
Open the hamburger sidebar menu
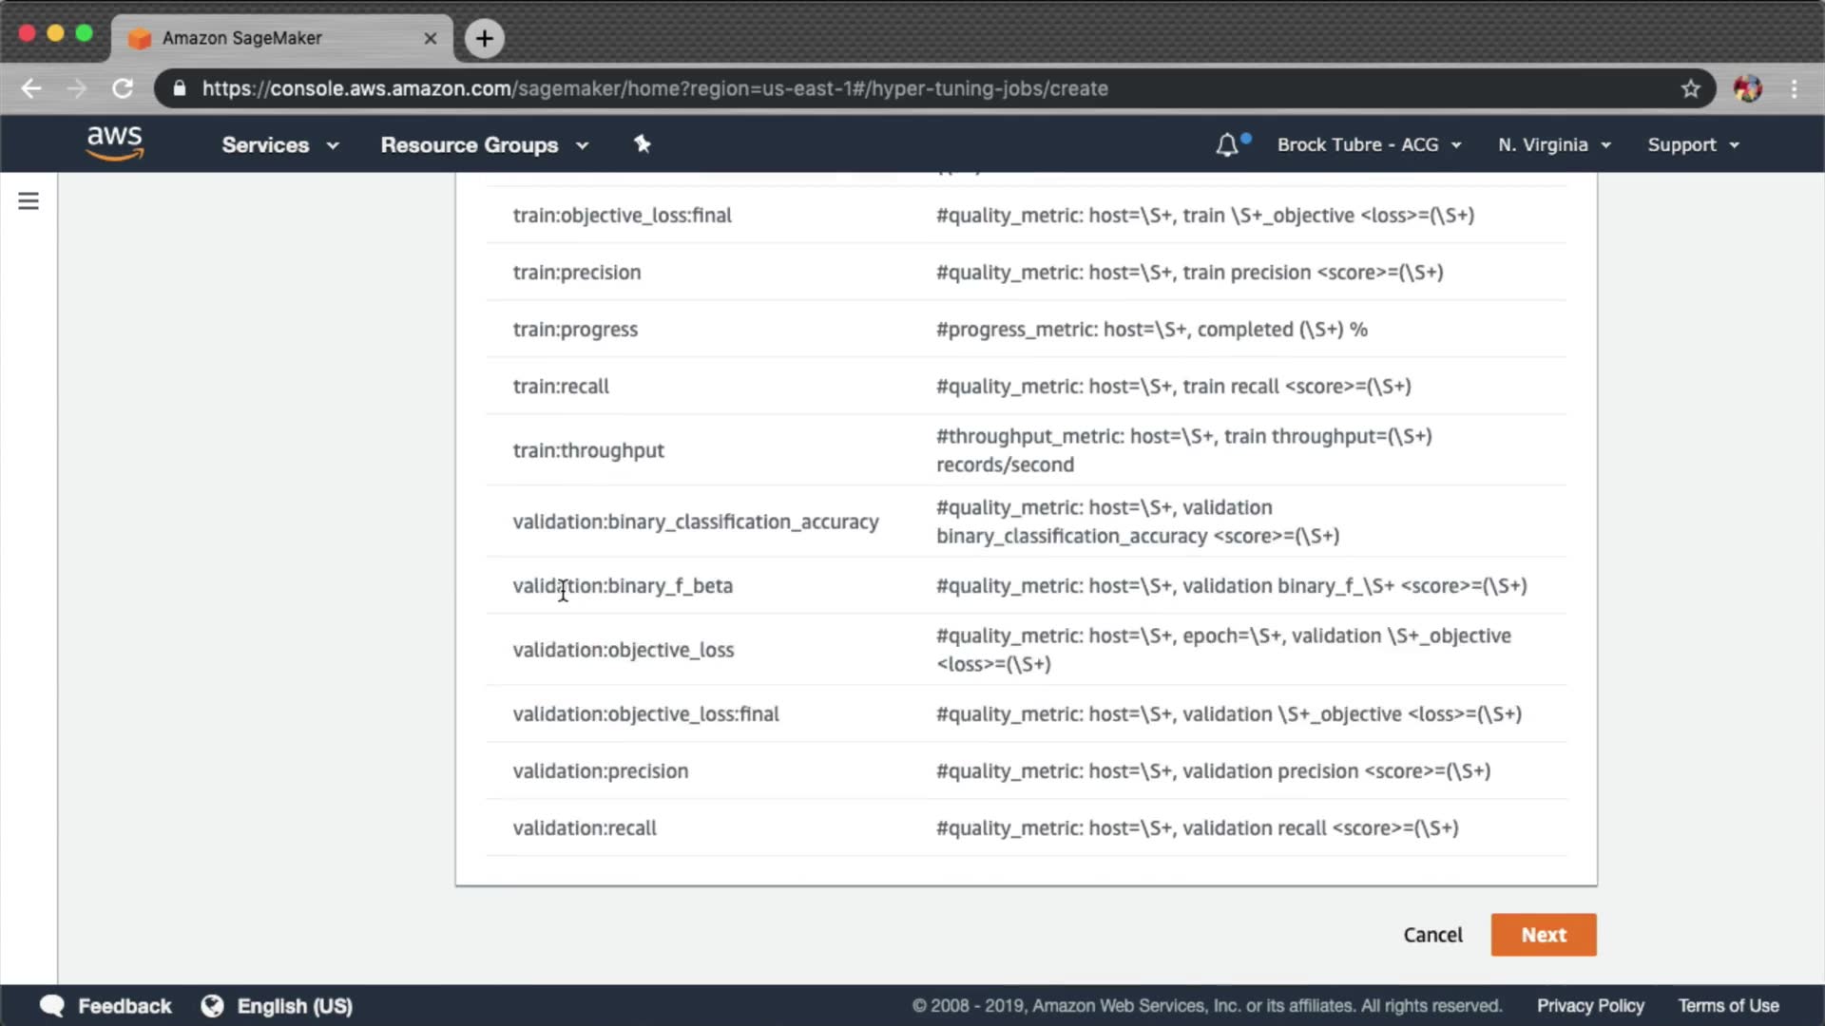(29, 201)
